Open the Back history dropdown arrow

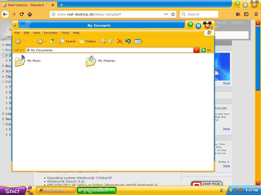32,41
